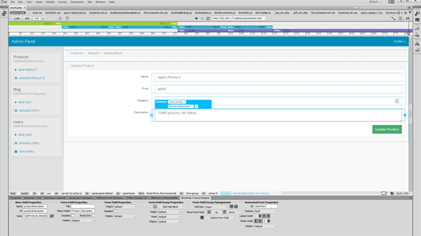Open the State dropdown

pos(170,217)
